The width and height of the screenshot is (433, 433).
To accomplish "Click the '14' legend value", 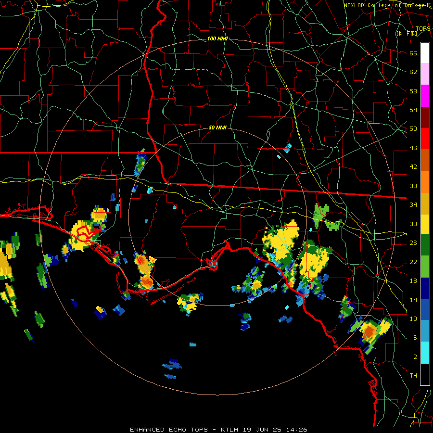I will [x=413, y=300].
